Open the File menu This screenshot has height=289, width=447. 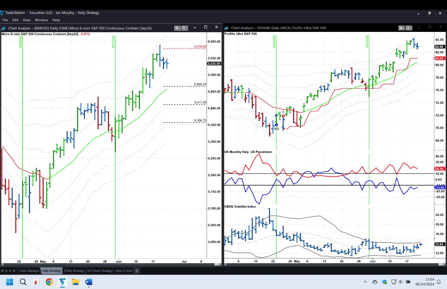[x=5, y=20]
